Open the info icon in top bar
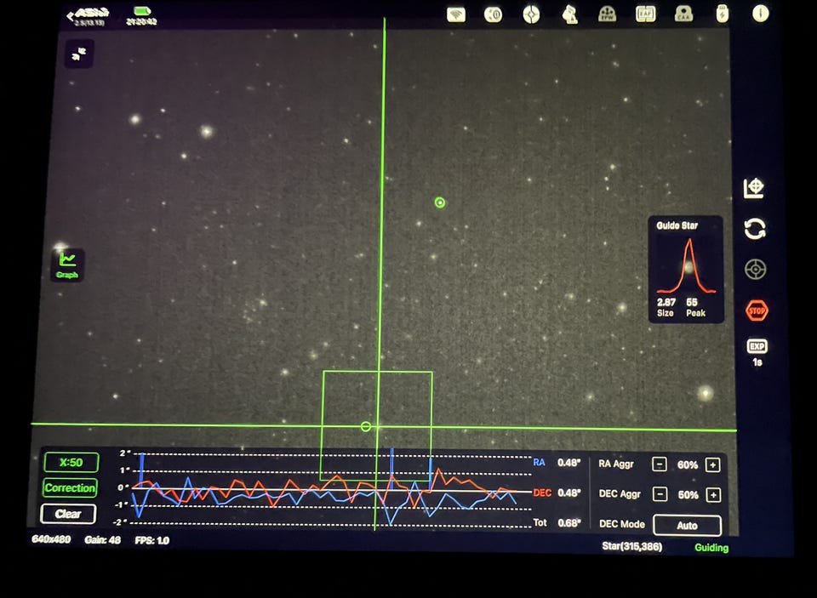817x598 pixels. [x=760, y=14]
